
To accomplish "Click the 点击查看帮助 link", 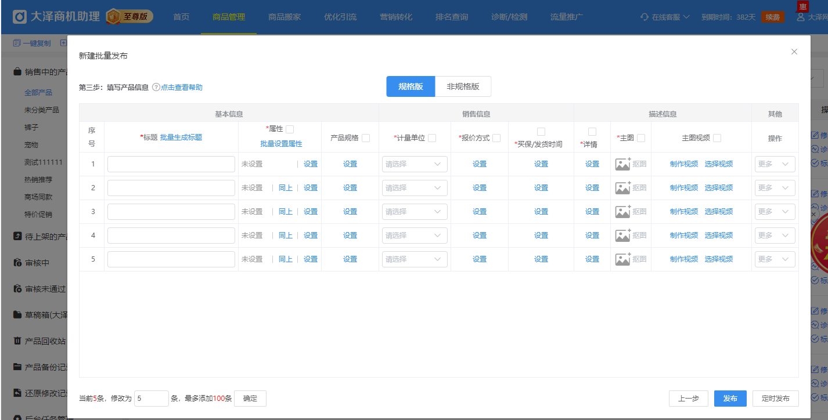I will click(x=182, y=88).
